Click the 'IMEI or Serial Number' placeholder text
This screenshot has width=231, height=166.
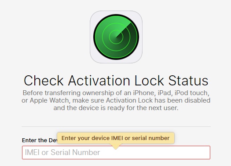(x=62, y=152)
